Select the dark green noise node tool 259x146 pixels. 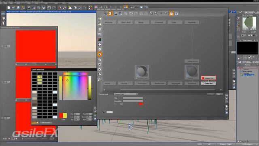[x=100, y=40]
